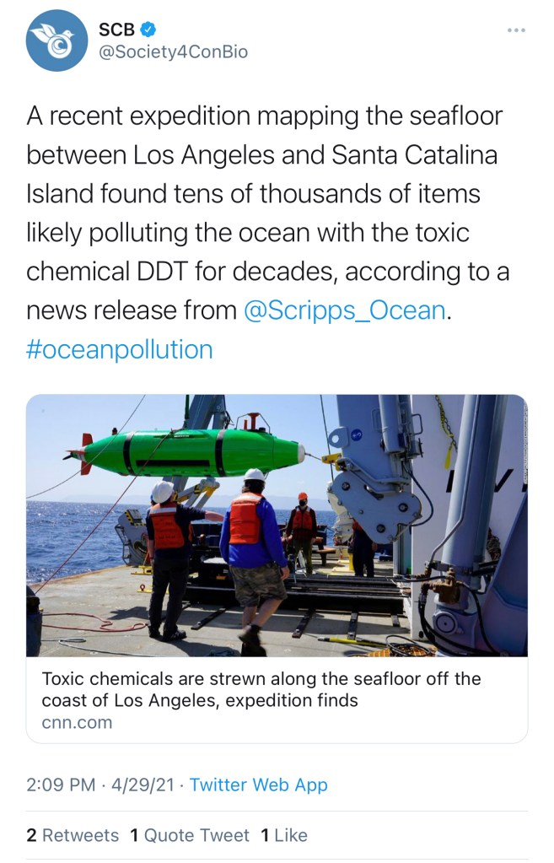Click the SCB display name
The width and height of the screenshot is (554, 863).
(x=116, y=30)
